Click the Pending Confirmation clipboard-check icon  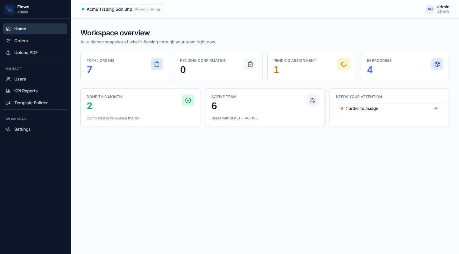pos(250,64)
